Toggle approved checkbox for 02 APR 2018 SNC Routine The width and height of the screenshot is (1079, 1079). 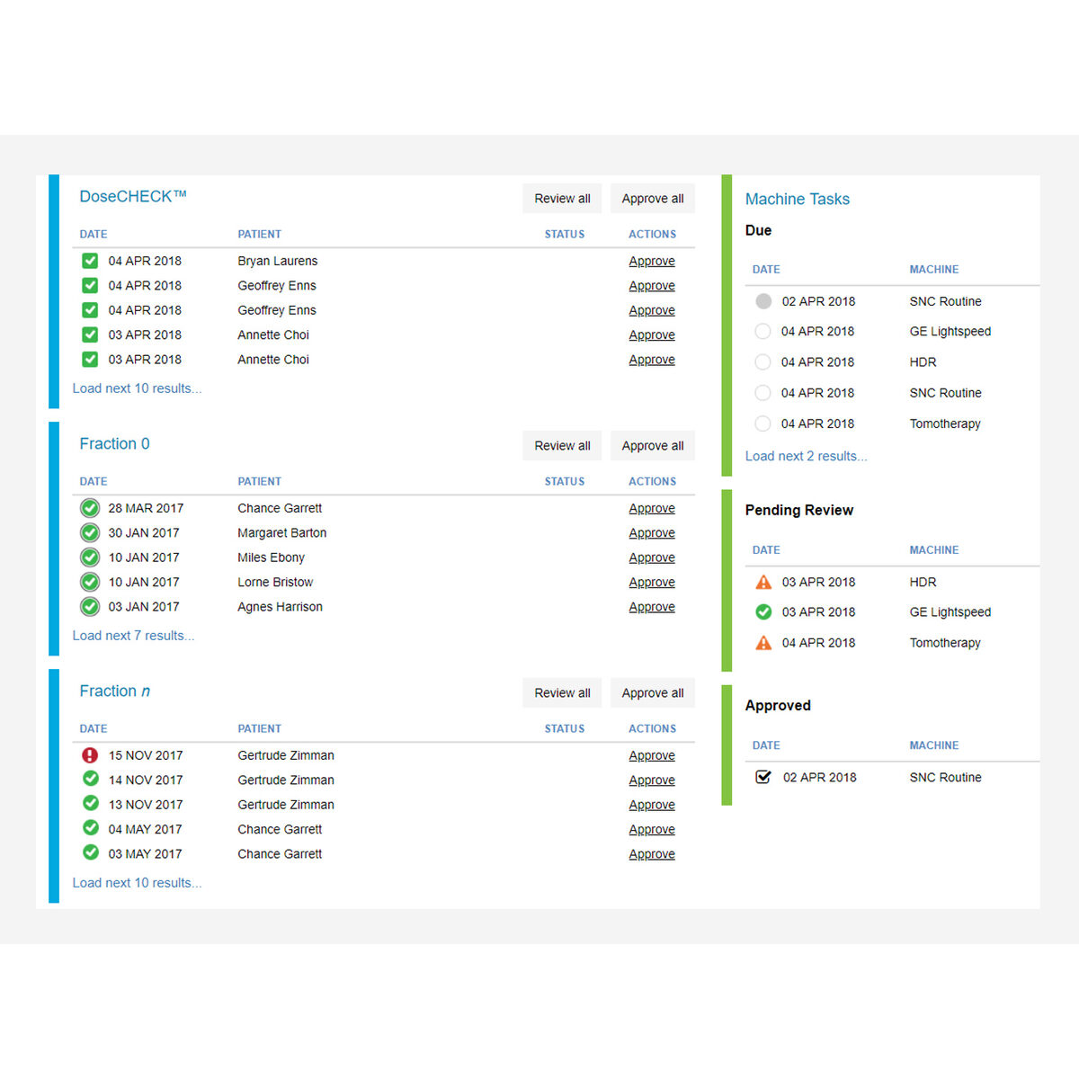click(763, 777)
